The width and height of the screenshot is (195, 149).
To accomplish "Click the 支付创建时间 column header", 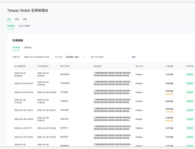I will 20,66.
